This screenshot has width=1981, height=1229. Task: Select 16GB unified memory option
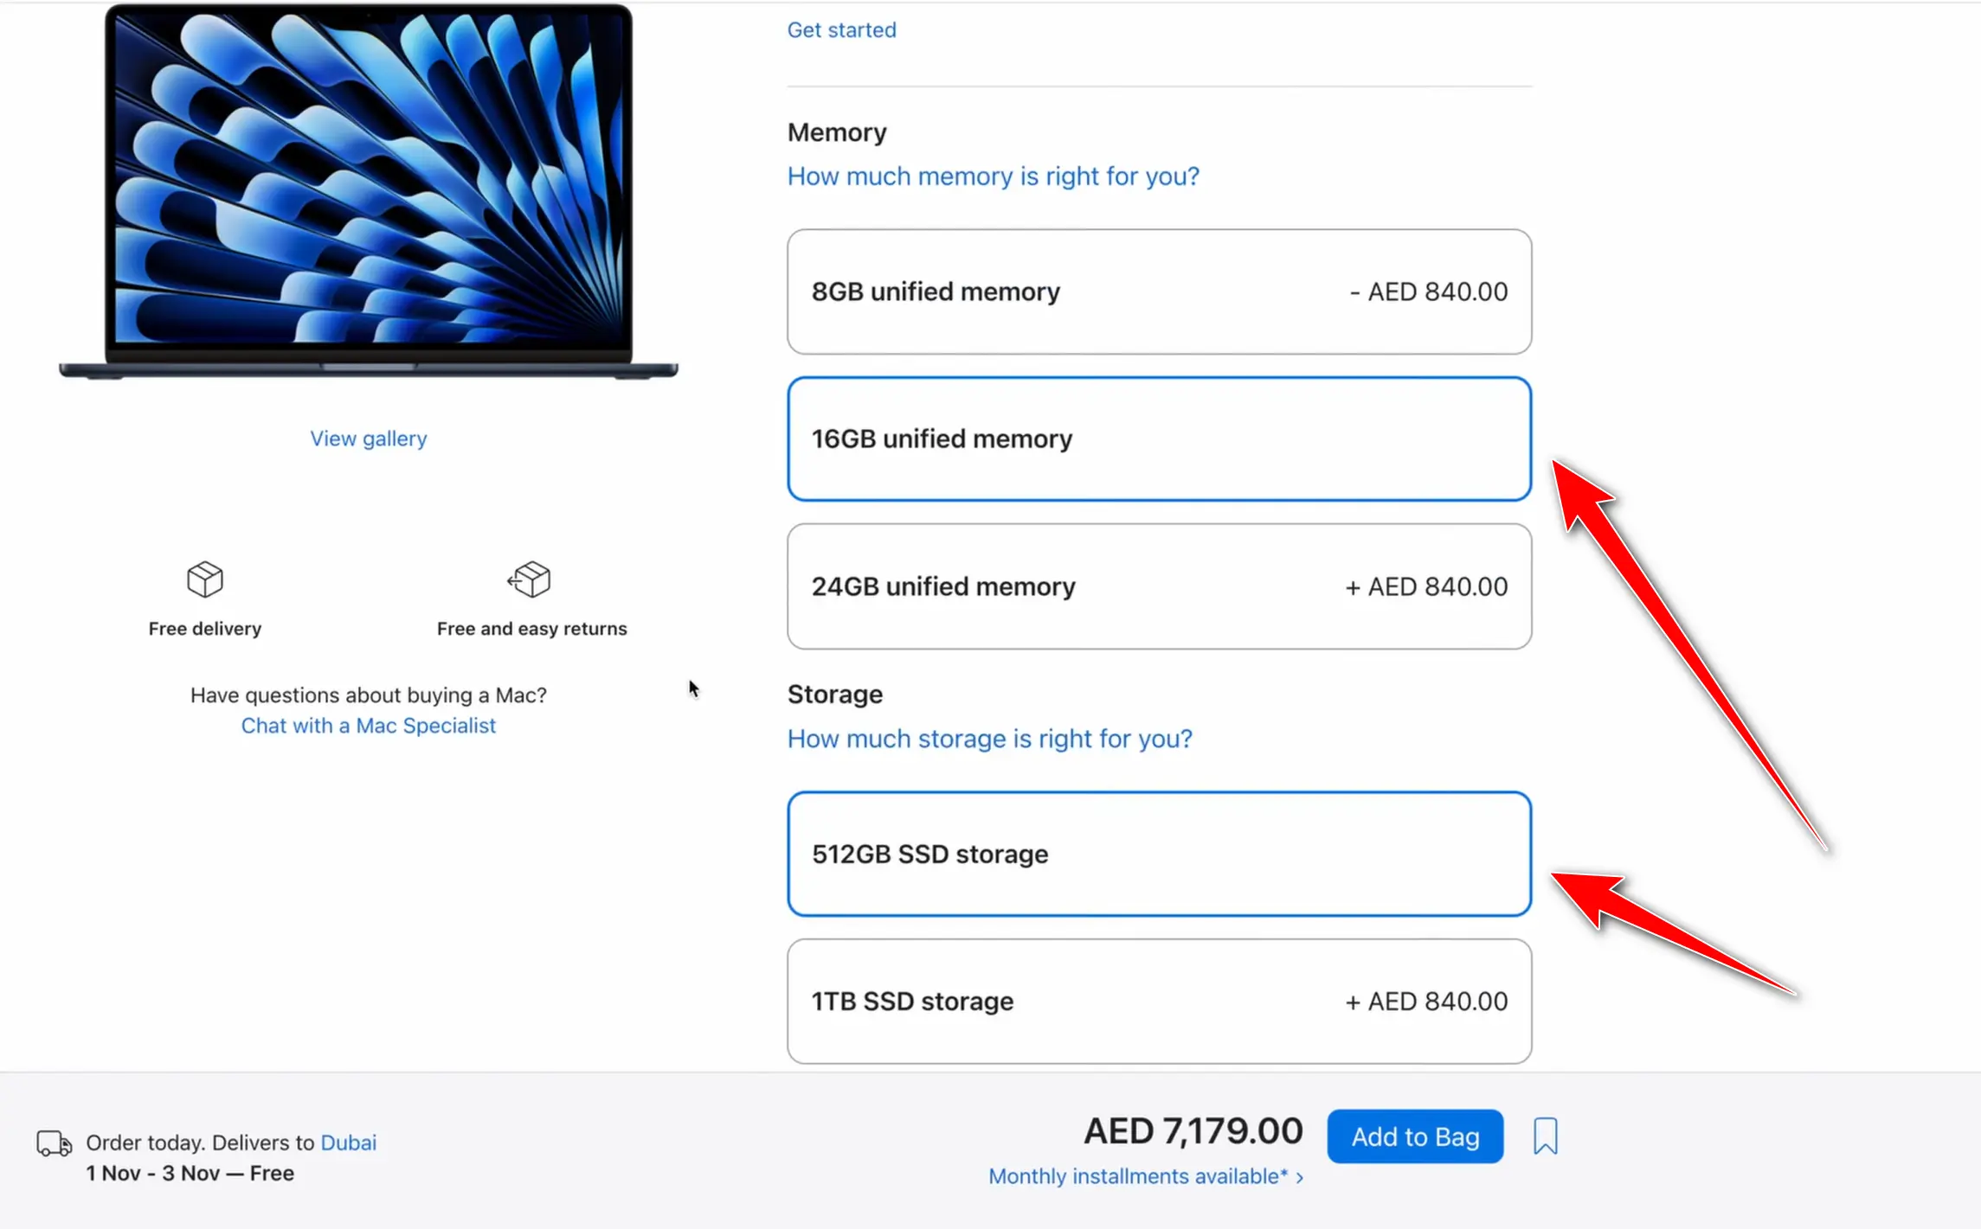pyautogui.click(x=1159, y=438)
